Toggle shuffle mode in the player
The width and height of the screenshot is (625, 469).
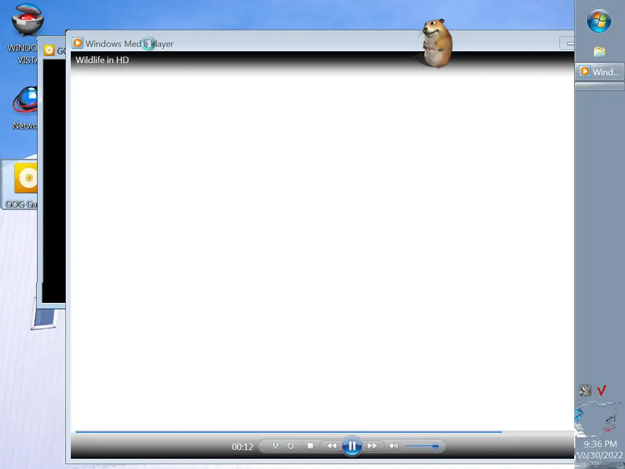click(275, 446)
